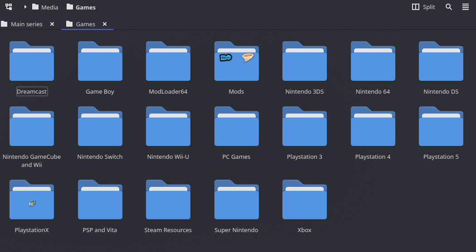The image size is (476, 252).
Task: Select the Nintendo 64 folder
Action: point(373,62)
